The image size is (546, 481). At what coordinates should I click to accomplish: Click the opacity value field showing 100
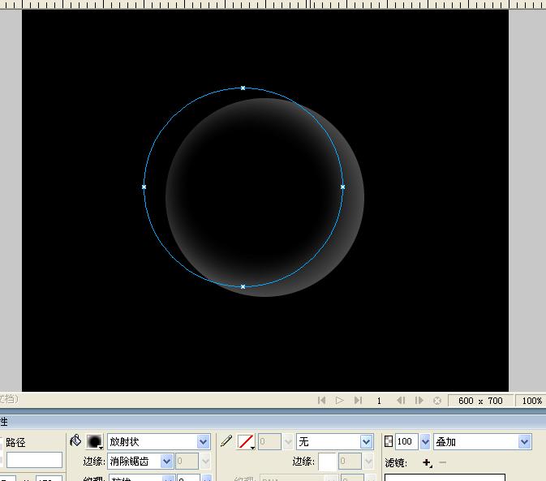pyautogui.click(x=406, y=442)
